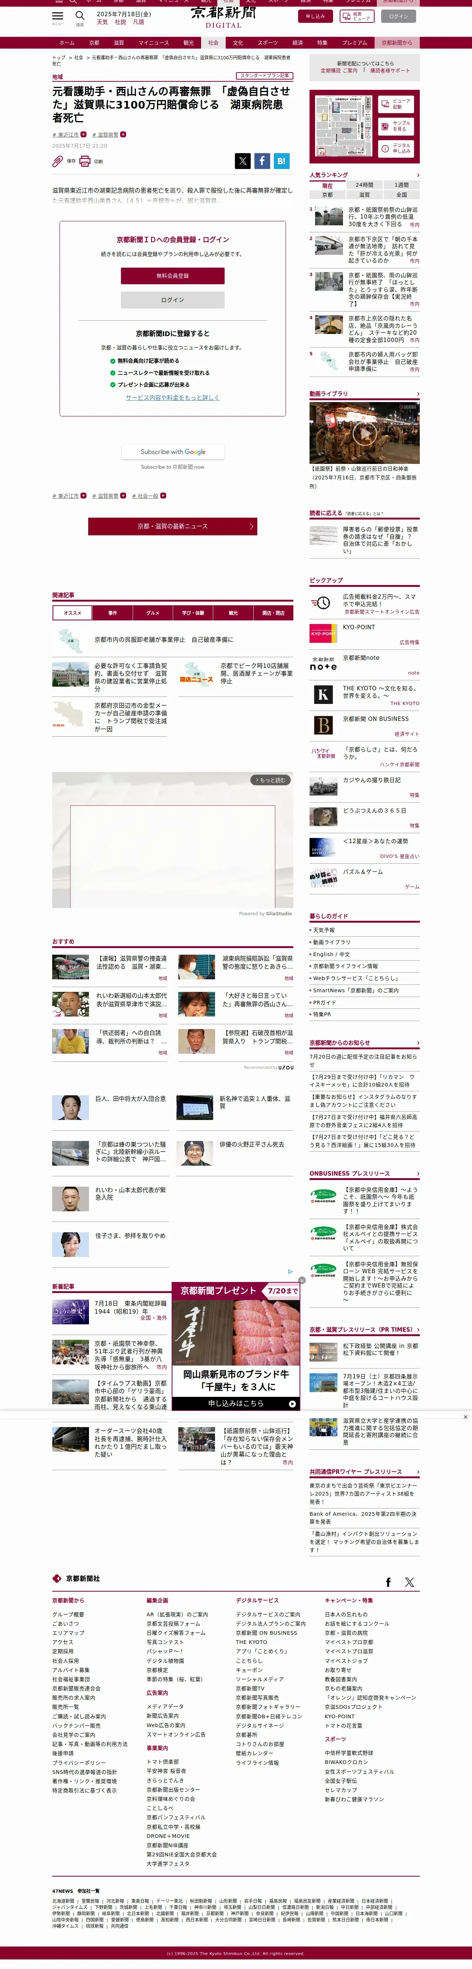The image size is (472, 1969).
Task: Open the 京都新聞note pickup icon
Action: [323, 663]
